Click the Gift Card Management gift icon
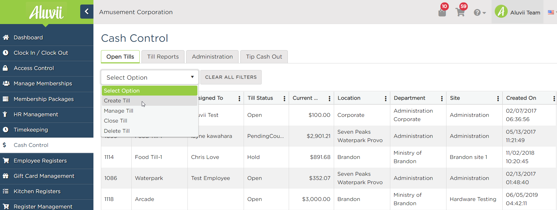 pos(6,176)
